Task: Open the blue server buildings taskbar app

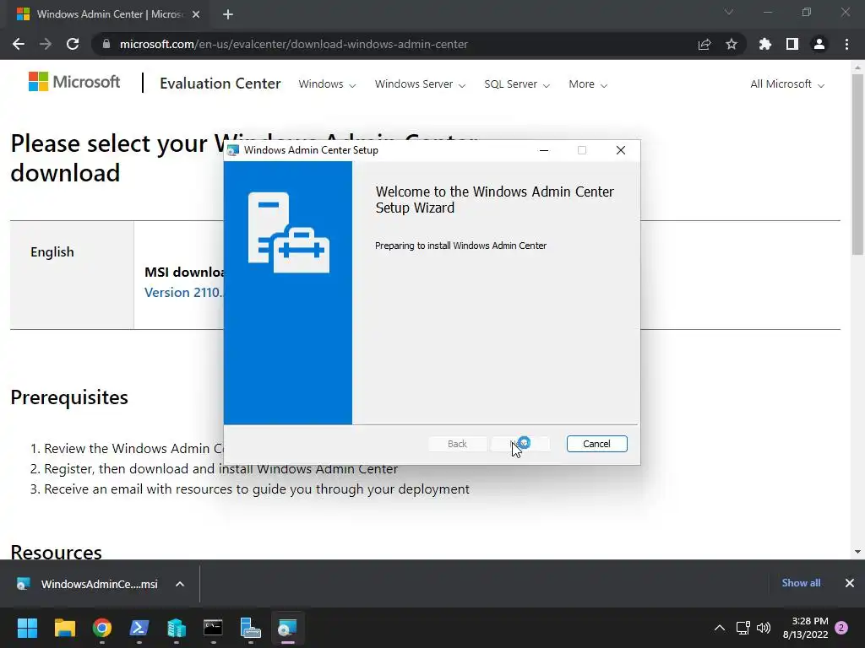Action: point(177,628)
